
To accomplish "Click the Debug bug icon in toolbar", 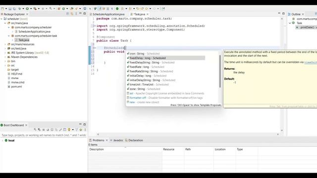I will click(20, 9).
